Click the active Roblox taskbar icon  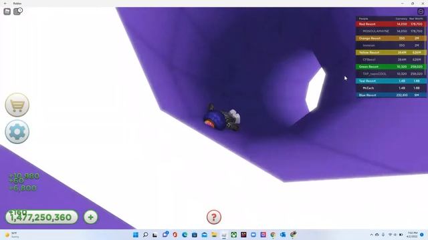(x=224, y=235)
